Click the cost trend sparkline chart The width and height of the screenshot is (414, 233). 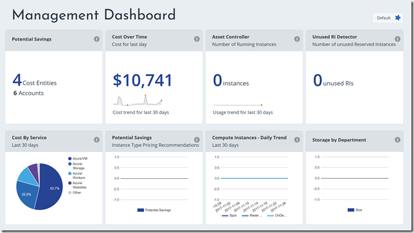(x=138, y=100)
